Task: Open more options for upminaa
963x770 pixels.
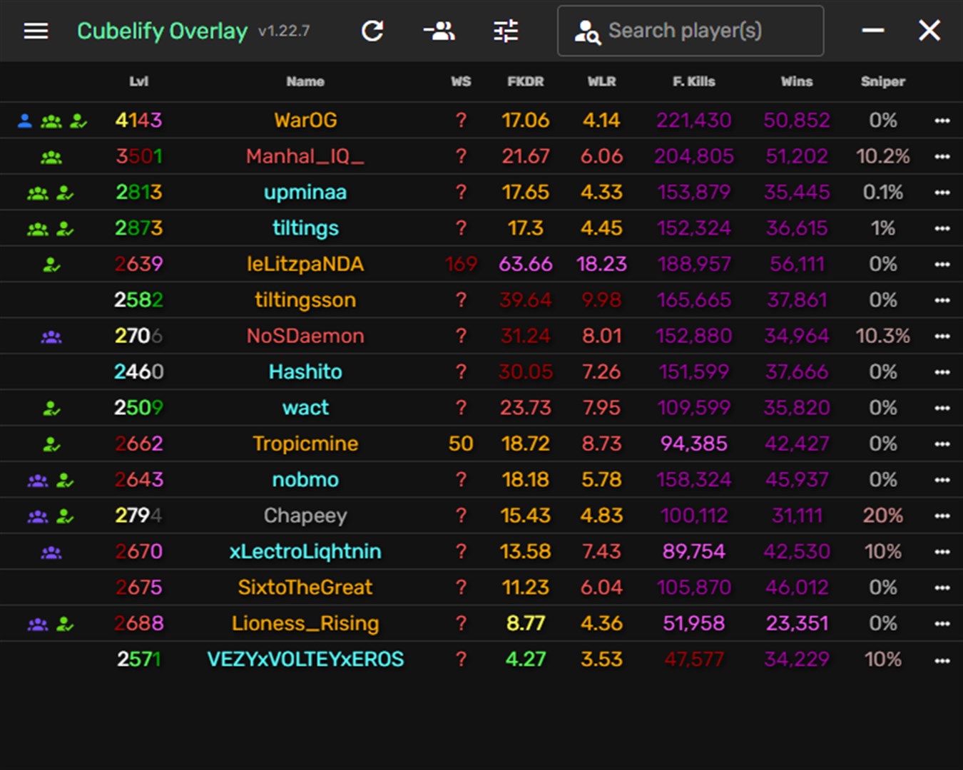Action: (x=942, y=192)
